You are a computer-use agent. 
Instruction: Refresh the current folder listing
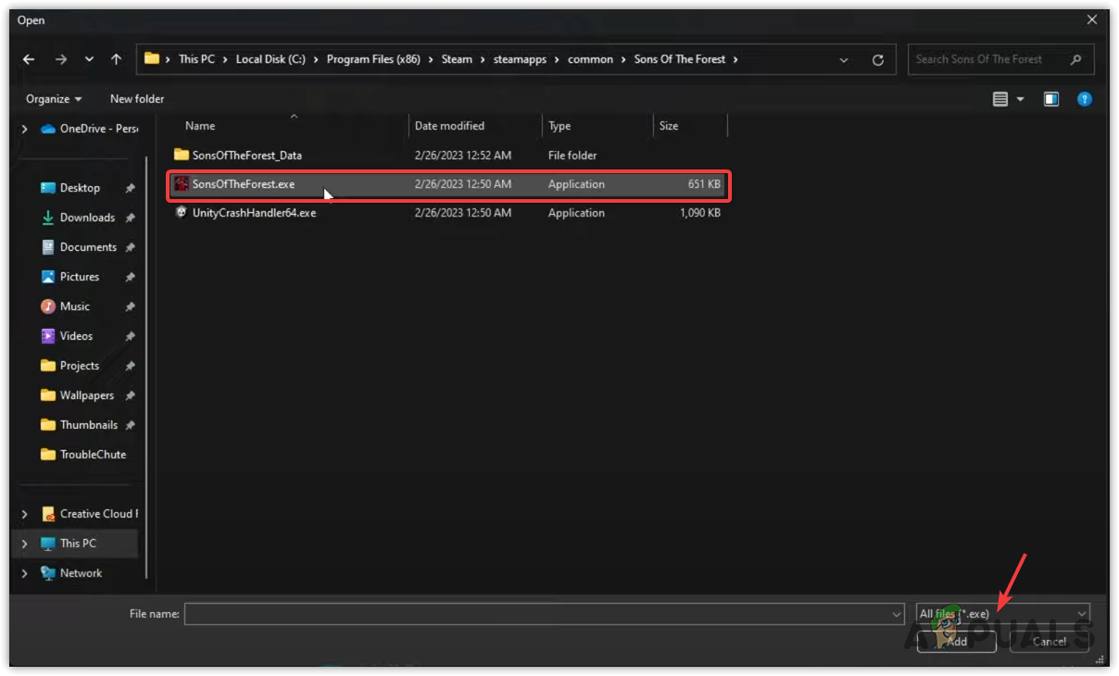(877, 59)
